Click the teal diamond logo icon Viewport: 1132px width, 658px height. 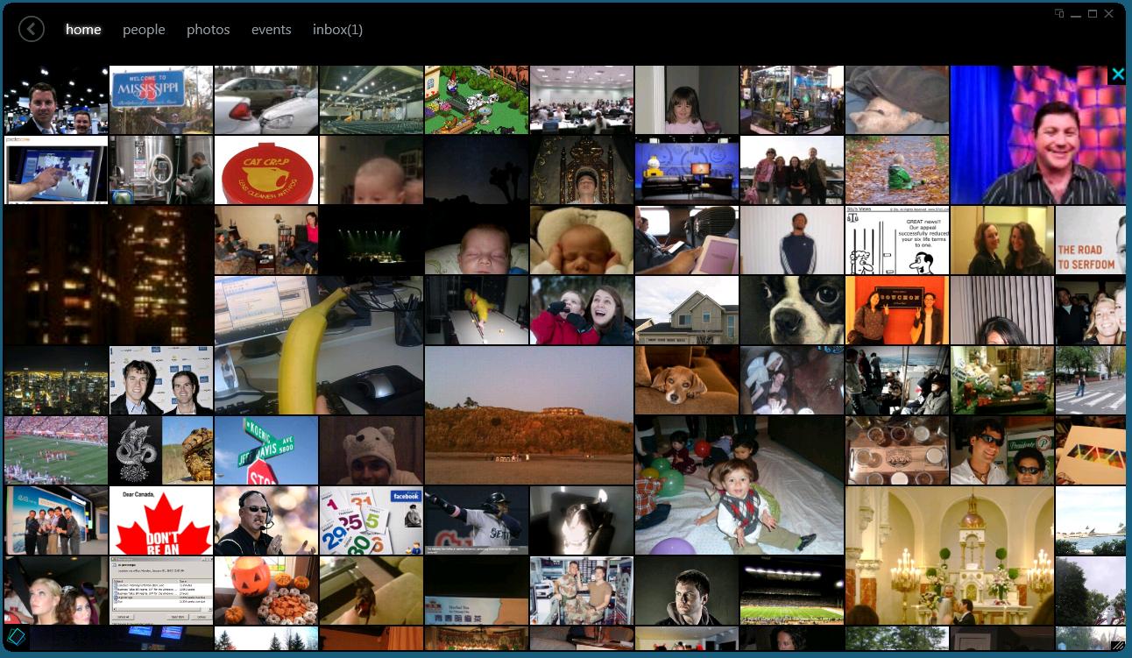pos(16,637)
